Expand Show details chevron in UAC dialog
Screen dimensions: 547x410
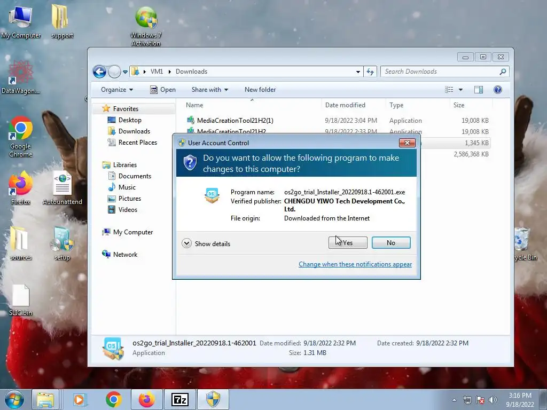pyautogui.click(x=186, y=243)
